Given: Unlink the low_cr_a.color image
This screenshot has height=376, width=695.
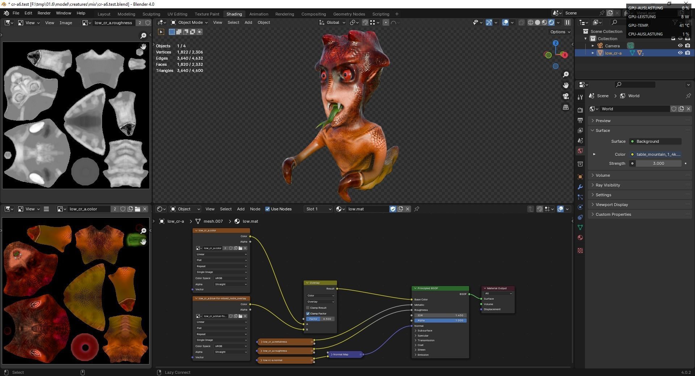Looking at the screenshot, I should point(145,209).
